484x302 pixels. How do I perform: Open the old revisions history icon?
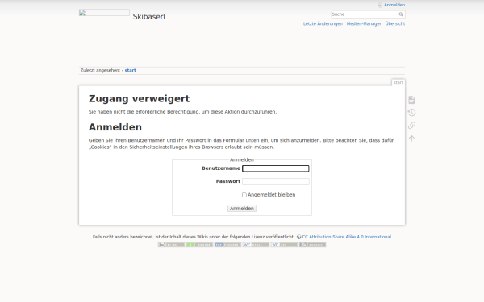411,113
